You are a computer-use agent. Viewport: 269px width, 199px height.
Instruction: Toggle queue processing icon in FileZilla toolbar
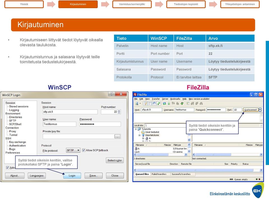169,104
